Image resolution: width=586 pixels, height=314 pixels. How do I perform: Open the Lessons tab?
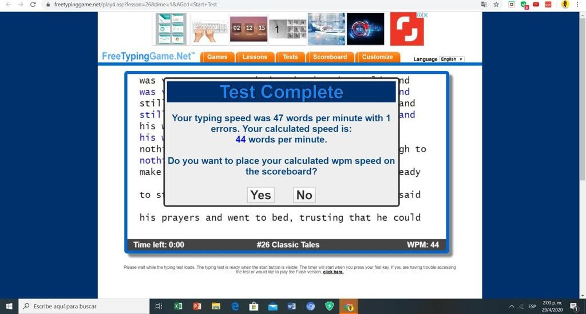(x=255, y=57)
